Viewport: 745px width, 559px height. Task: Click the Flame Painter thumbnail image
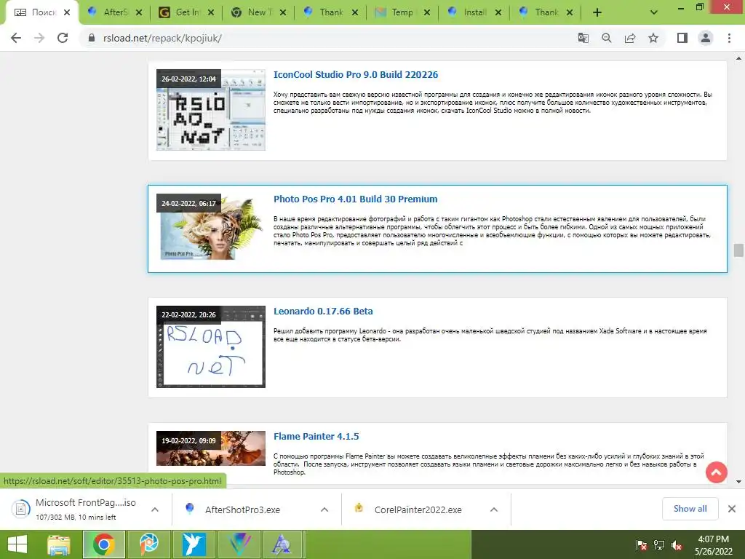(211, 448)
